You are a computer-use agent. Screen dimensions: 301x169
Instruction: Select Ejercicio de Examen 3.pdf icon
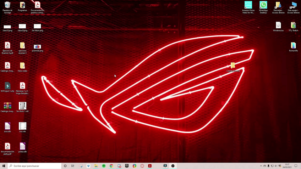click(7, 48)
